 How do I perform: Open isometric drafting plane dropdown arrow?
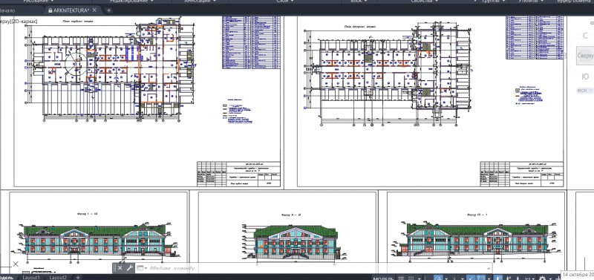[x=463, y=278]
